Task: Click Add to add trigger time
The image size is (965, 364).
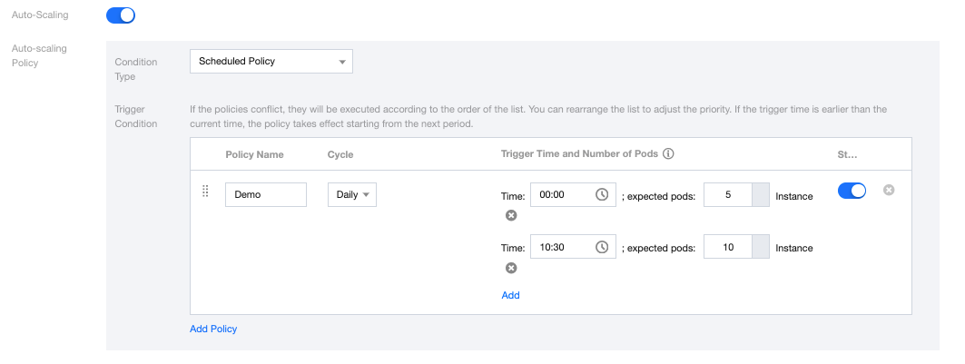Action: point(510,295)
